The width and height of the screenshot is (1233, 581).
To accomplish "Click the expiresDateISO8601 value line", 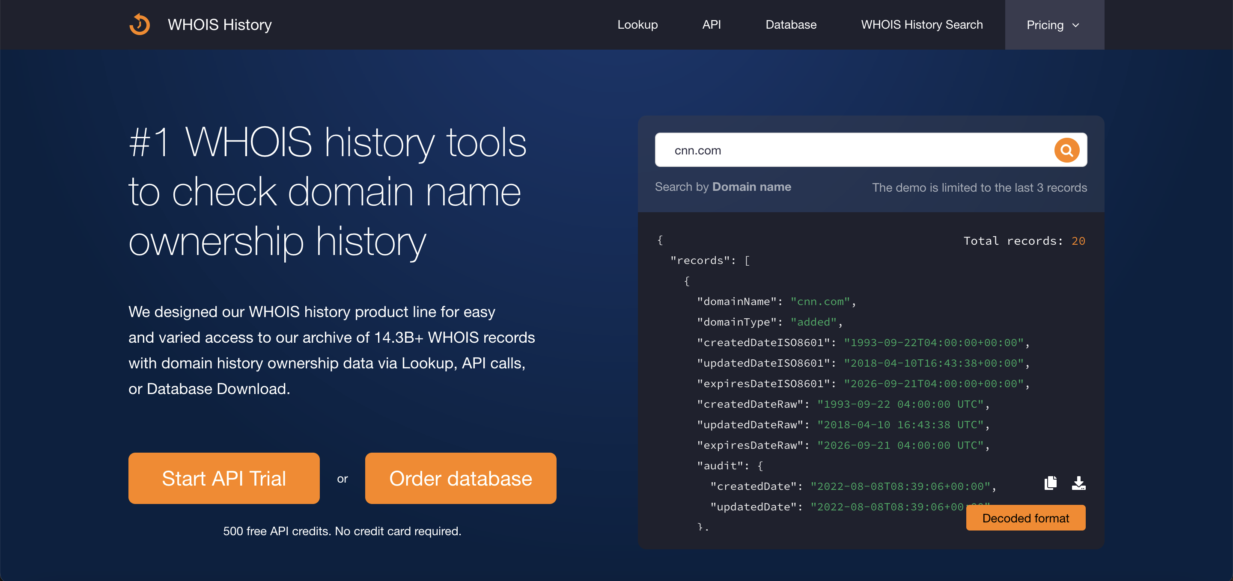I will (863, 384).
